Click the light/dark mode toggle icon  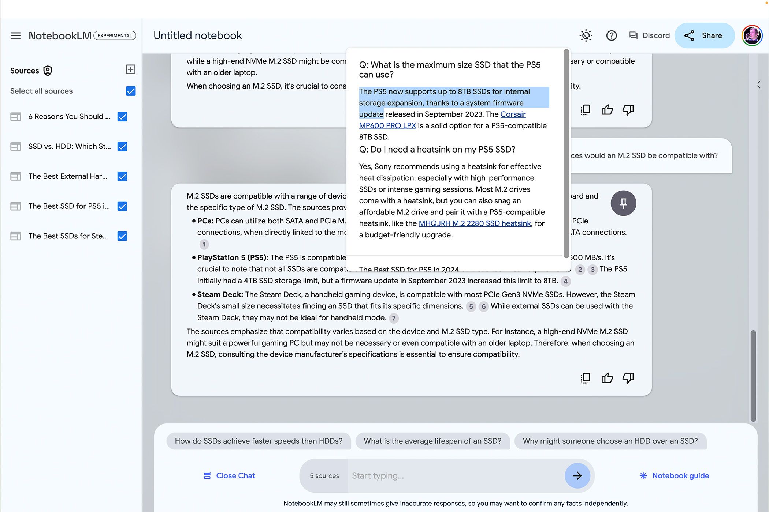pyautogui.click(x=586, y=35)
